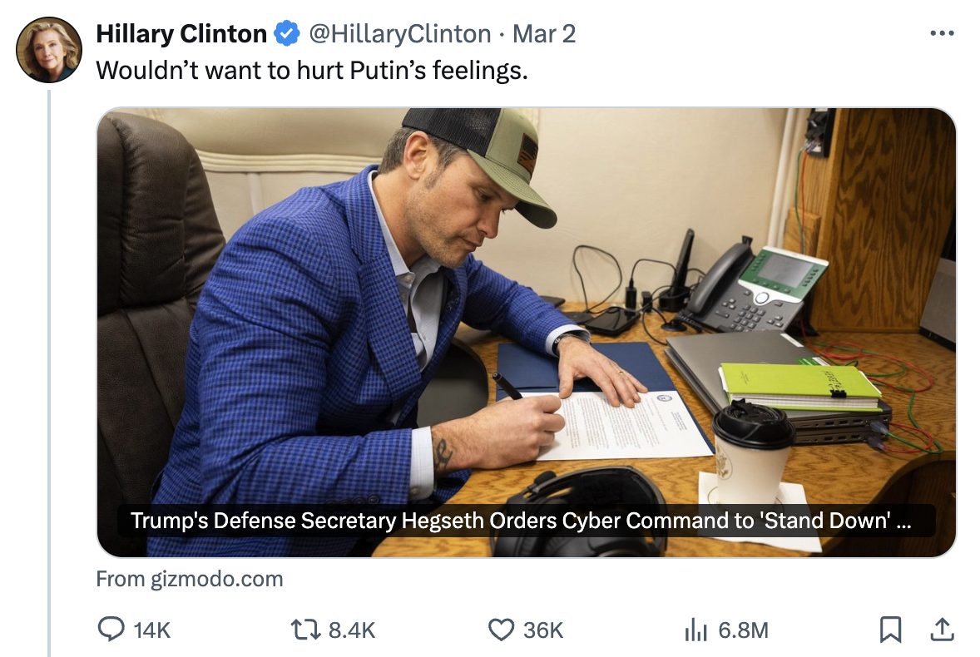Click the 6.8M views count
The height and width of the screenshot is (657, 980).
click(743, 631)
